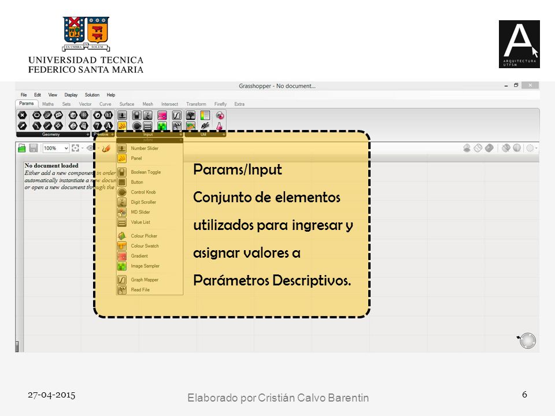This screenshot has width=555, height=416.
Task: Save document with the floppy disk icon
Action: (x=34, y=148)
